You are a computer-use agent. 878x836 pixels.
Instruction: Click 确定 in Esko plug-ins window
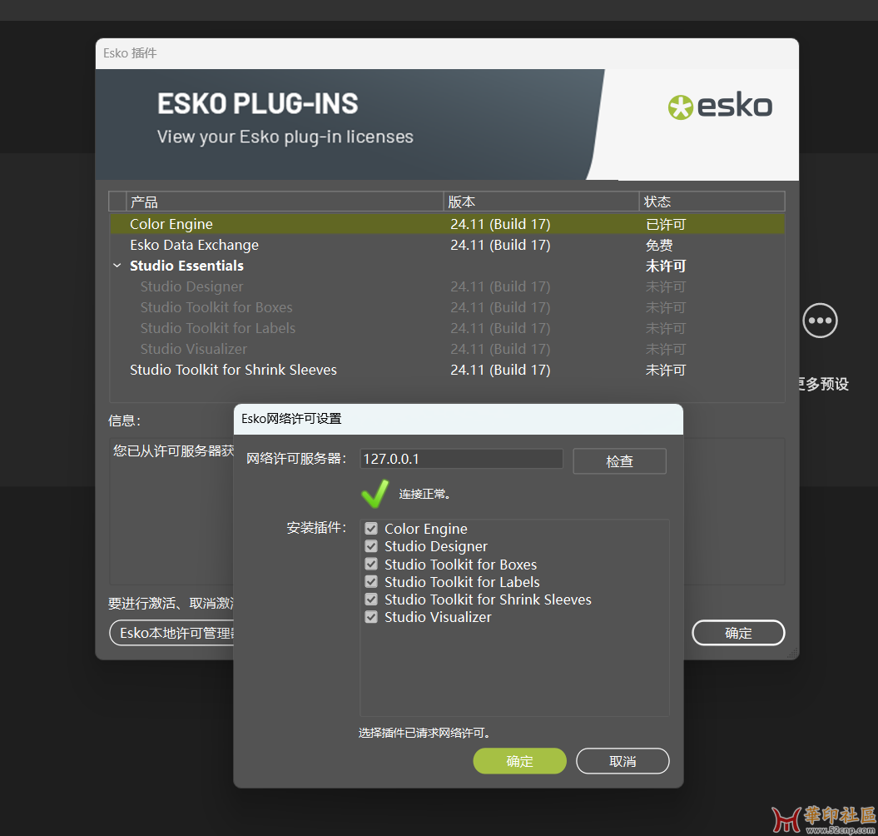click(x=738, y=633)
